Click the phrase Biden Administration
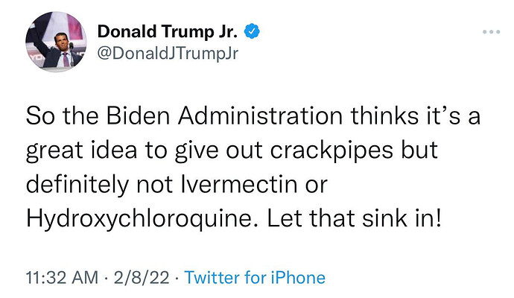 [x=224, y=115]
